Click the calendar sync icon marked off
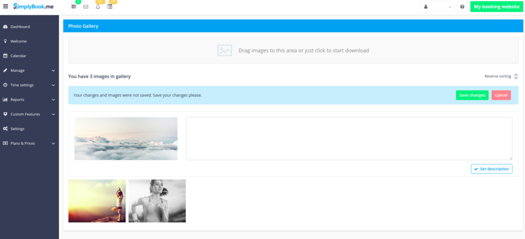This screenshot has height=239, width=525. [x=110, y=7]
